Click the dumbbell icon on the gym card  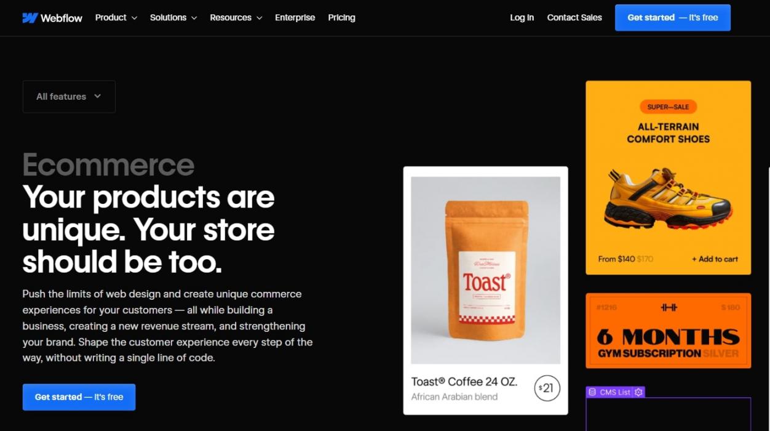point(669,307)
